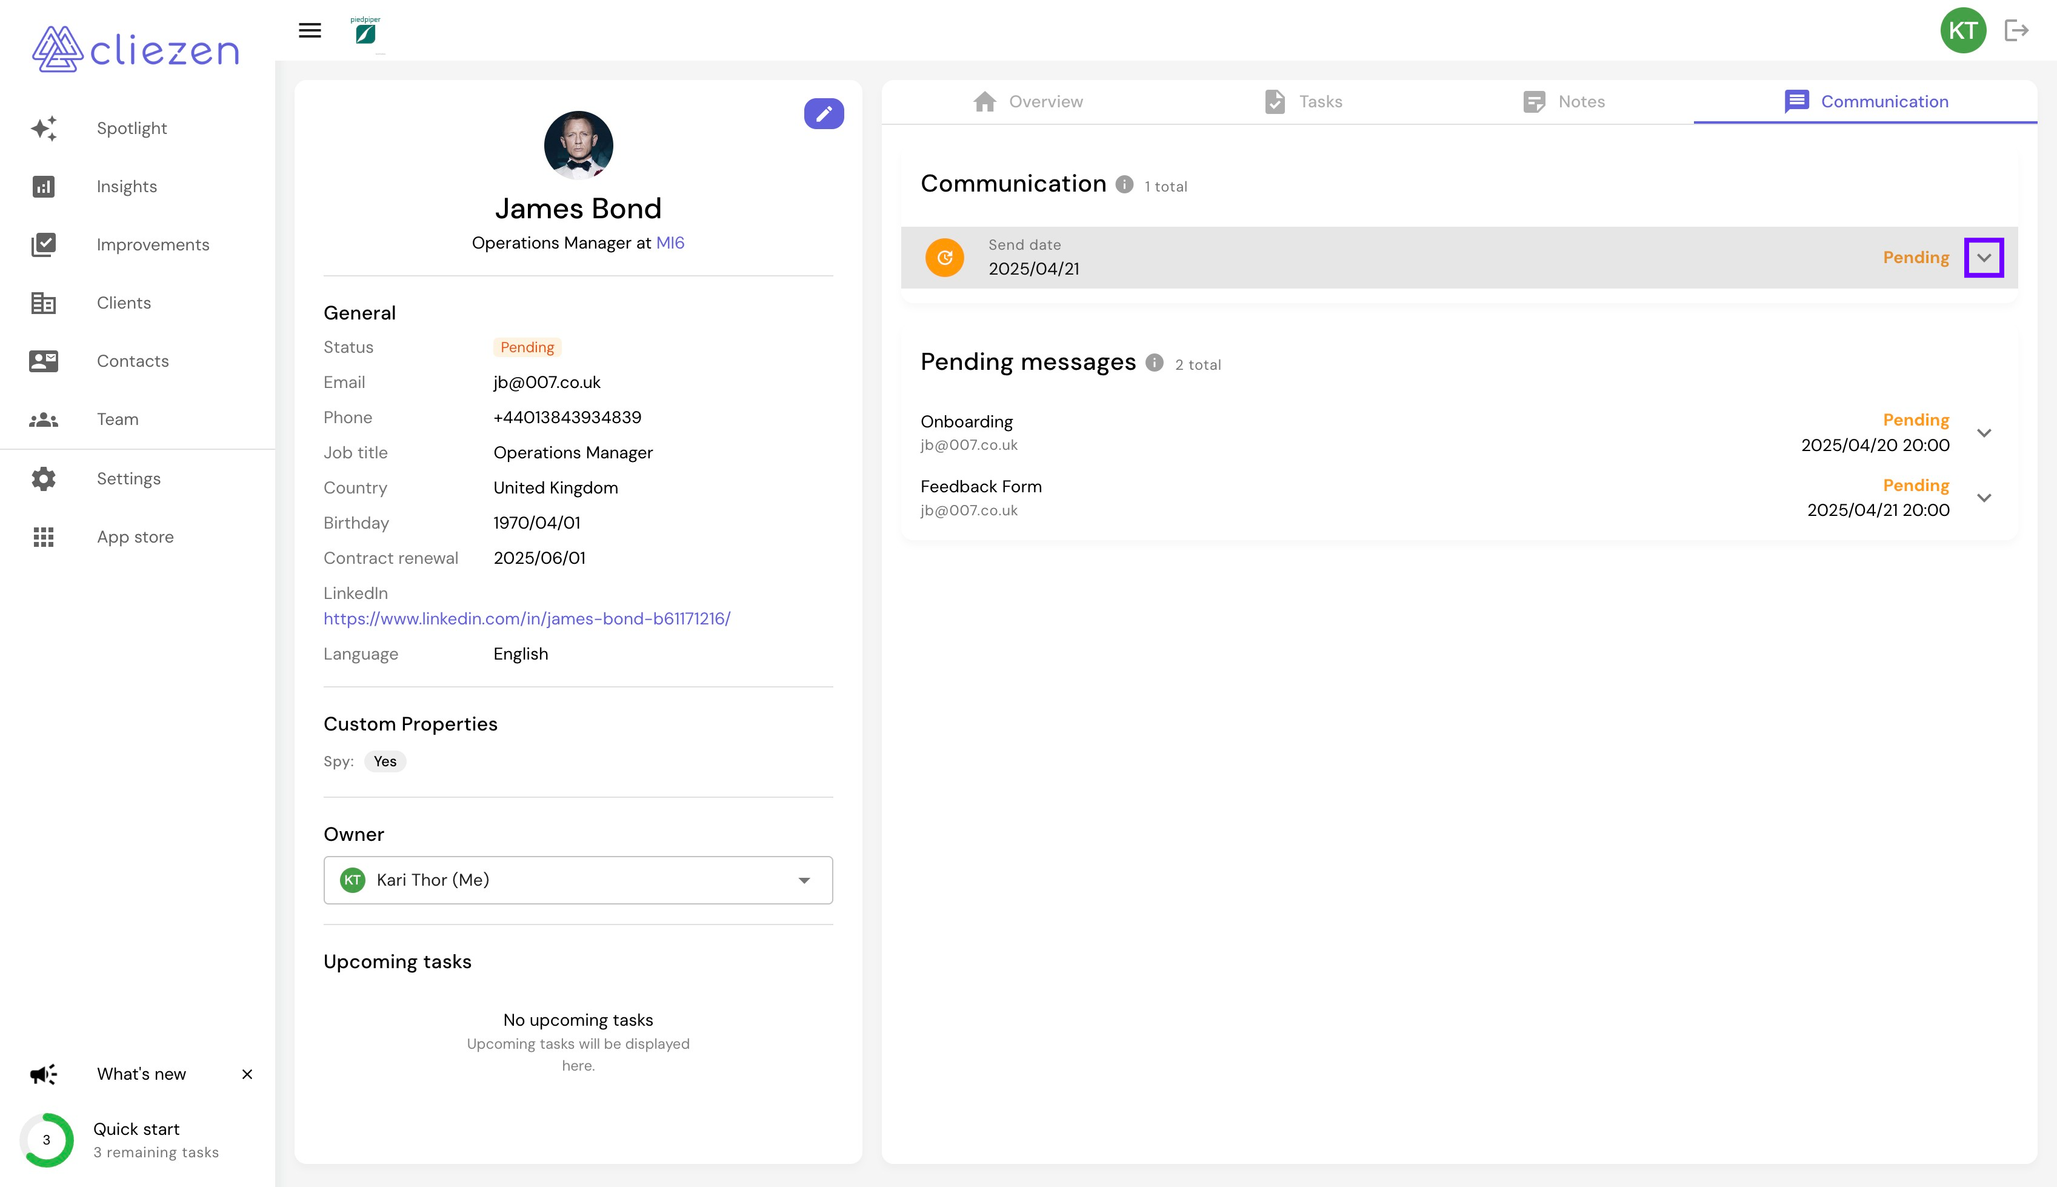Image resolution: width=2057 pixels, height=1187 pixels.
Task: Click James Bond profile photo
Action: click(x=579, y=145)
